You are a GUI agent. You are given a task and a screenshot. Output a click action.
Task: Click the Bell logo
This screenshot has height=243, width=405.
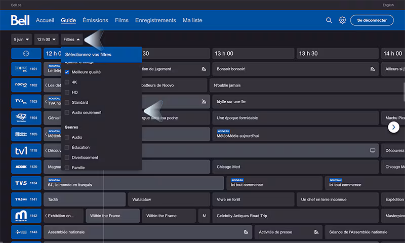click(20, 20)
